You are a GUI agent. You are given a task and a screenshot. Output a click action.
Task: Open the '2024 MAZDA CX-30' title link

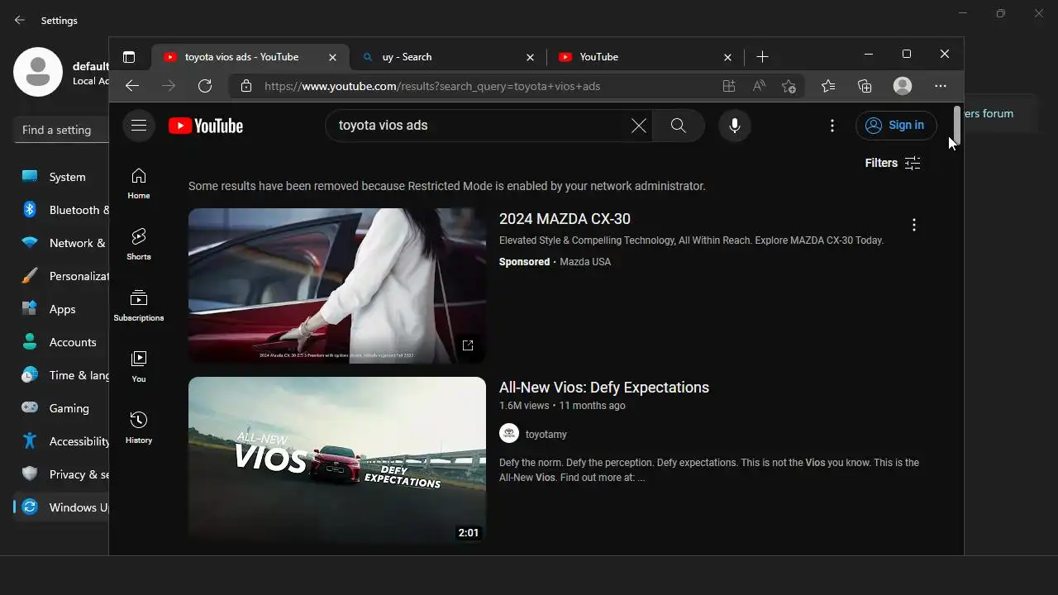565,219
